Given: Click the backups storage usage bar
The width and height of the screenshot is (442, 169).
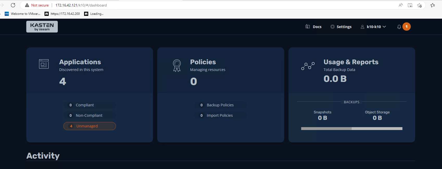Looking at the screenshot, I should 352,128.
